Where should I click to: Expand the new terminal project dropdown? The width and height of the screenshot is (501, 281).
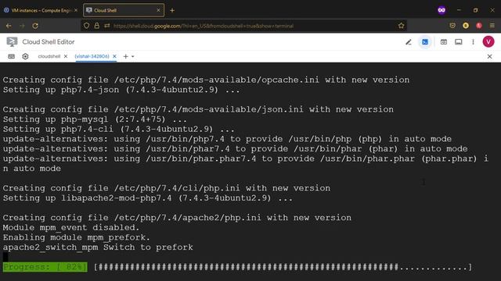tap(133, 56)
